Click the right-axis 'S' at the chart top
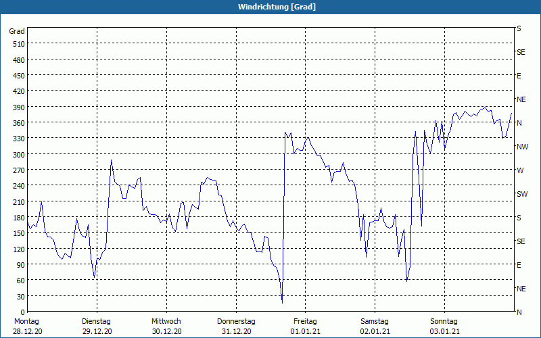This screenshot has height=338, width=541. [x=519, y=29]
